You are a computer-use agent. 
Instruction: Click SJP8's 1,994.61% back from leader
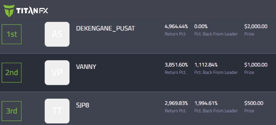pyautogui.click(x=206, y=103)
